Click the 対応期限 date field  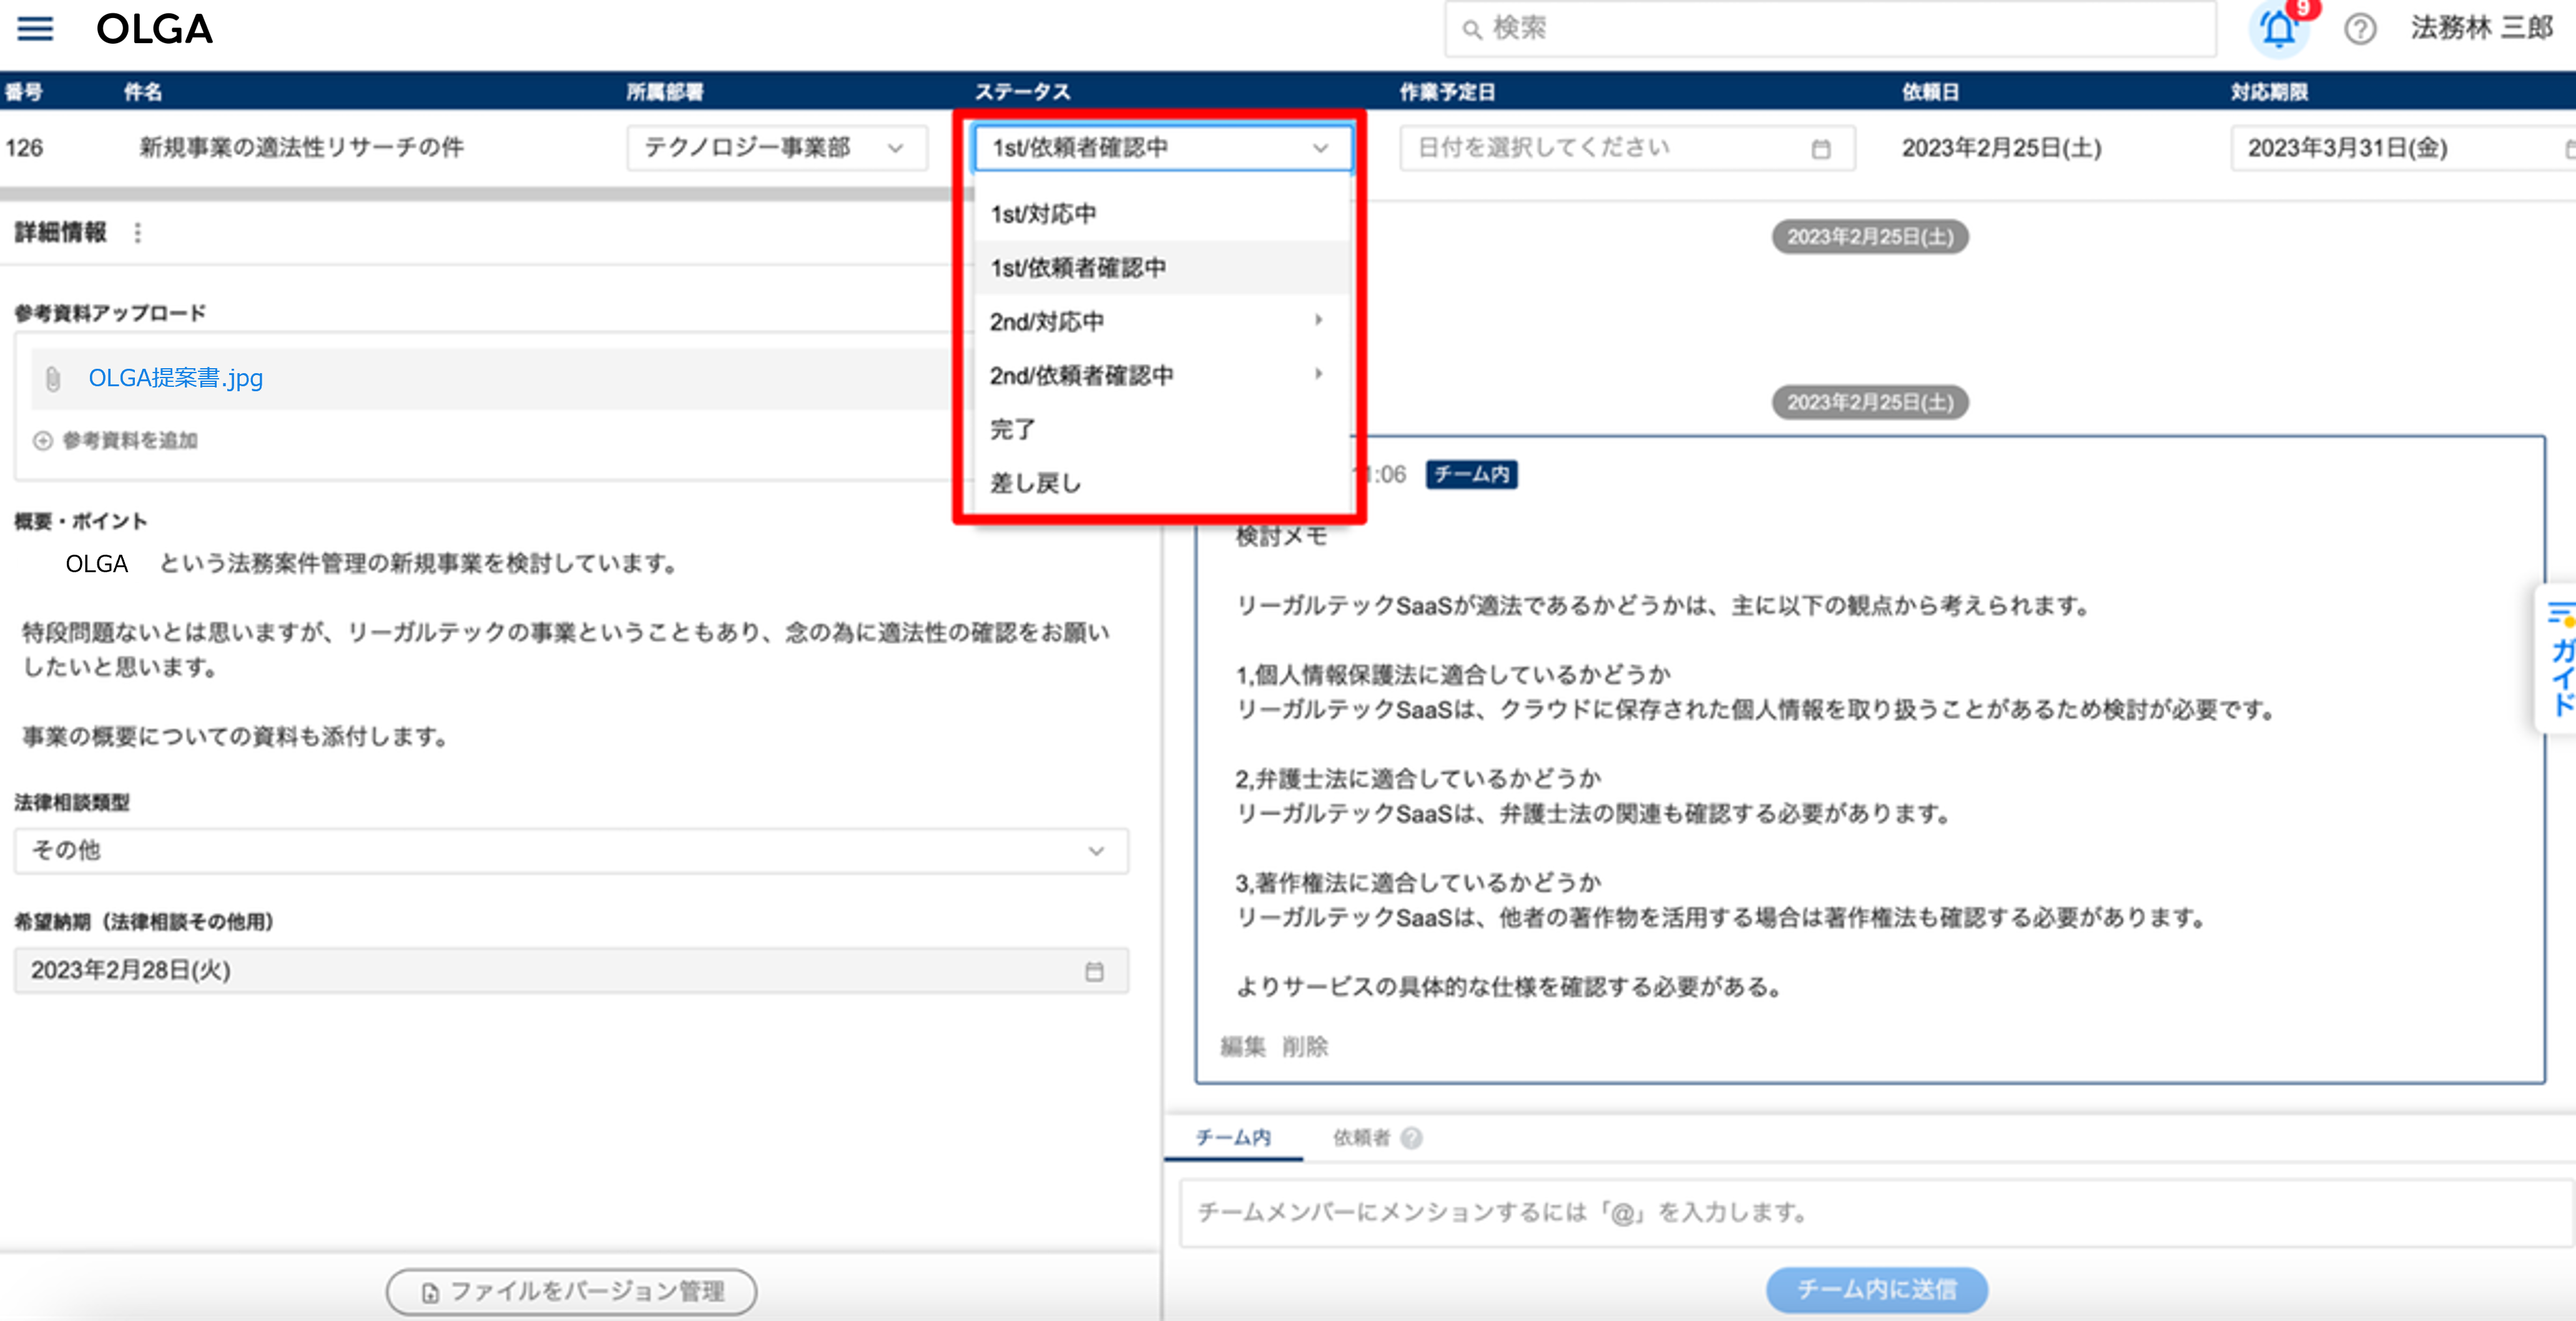point(2403,148)
